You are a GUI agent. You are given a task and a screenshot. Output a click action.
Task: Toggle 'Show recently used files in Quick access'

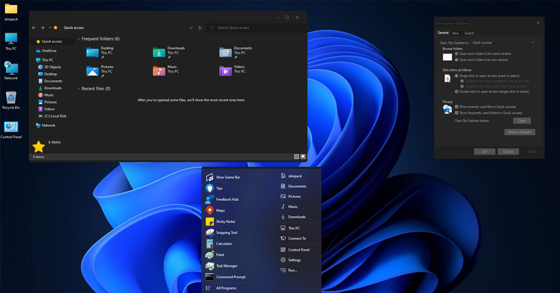(457, 107)
